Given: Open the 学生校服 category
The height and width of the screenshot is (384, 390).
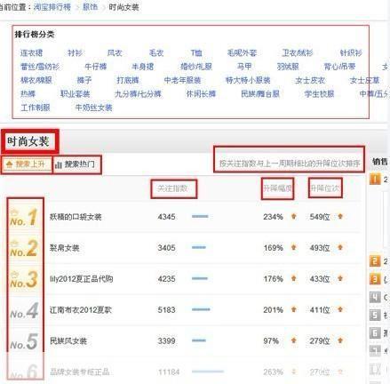Looking at the screenshot, I should (320, 94).
